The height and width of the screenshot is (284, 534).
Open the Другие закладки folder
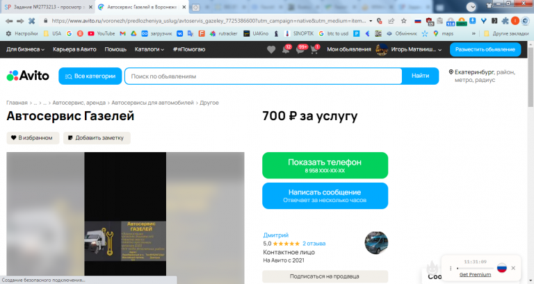pos(506,33)
